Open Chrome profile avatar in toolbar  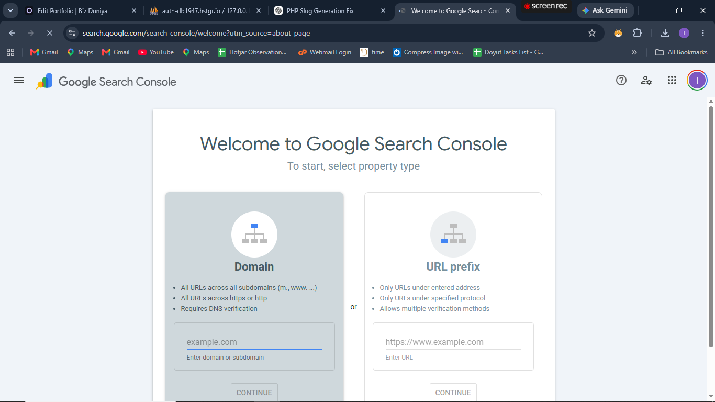[684, 33]
